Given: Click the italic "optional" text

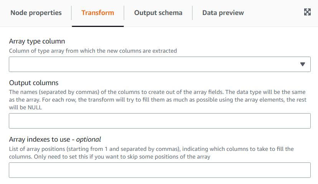Looking at the screenshot, I should coord(88,139).
